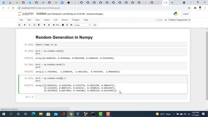
Task: Open the cell type Code dropdown
Action: [83, 25]
